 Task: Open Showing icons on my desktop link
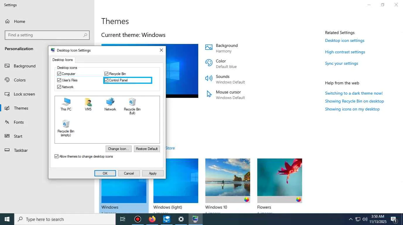352,109
